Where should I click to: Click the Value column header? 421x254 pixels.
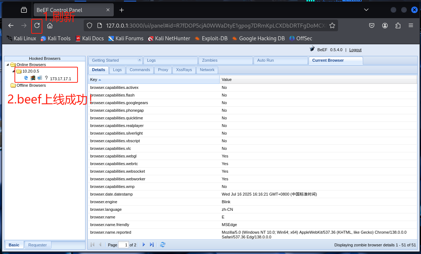[318, 79]
